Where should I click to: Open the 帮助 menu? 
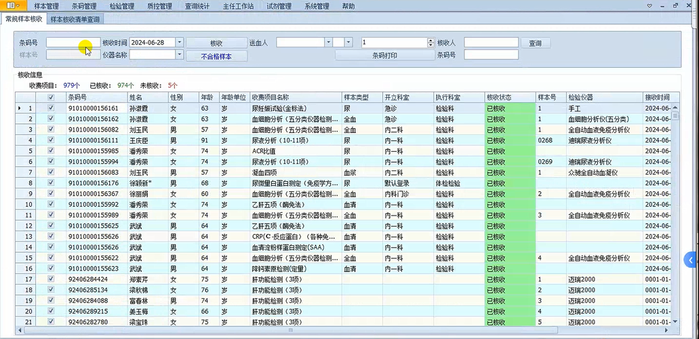348,6
